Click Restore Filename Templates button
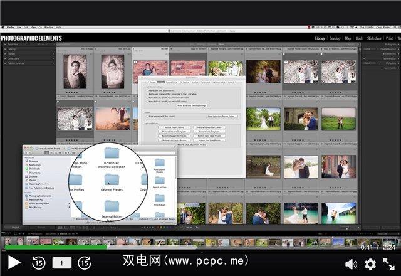The width and height of the screenshot is (401, 276). pos(174,132)
